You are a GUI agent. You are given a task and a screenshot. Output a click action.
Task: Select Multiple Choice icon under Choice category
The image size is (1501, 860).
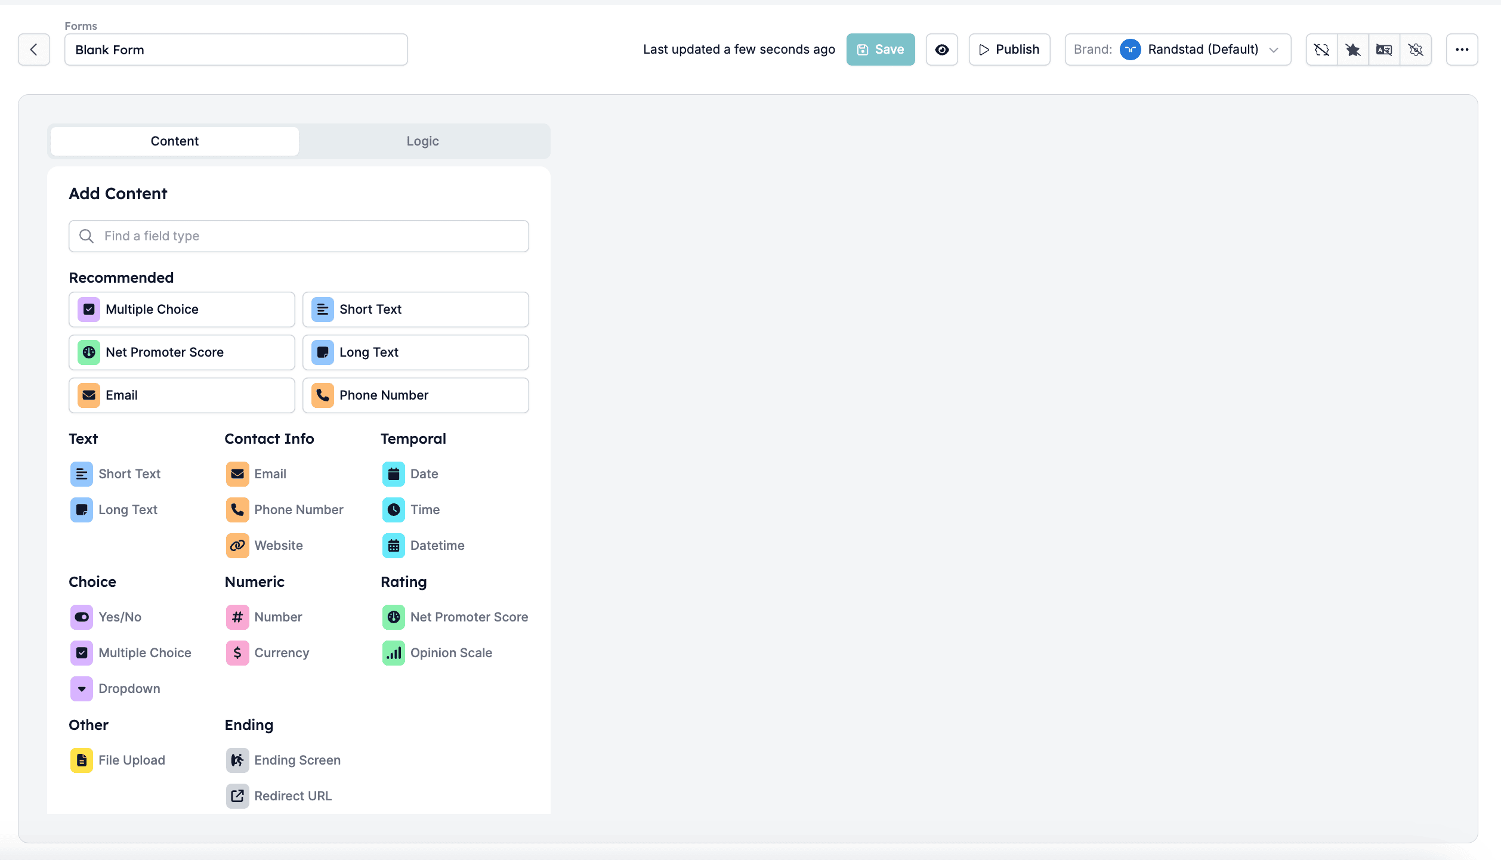pyautogui.click(x=81, y=653)
